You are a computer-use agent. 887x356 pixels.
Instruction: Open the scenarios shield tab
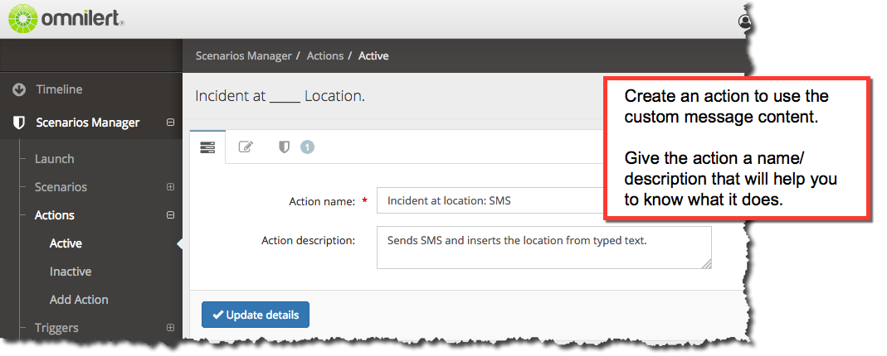pyautogui.click(x=284, y=147)
